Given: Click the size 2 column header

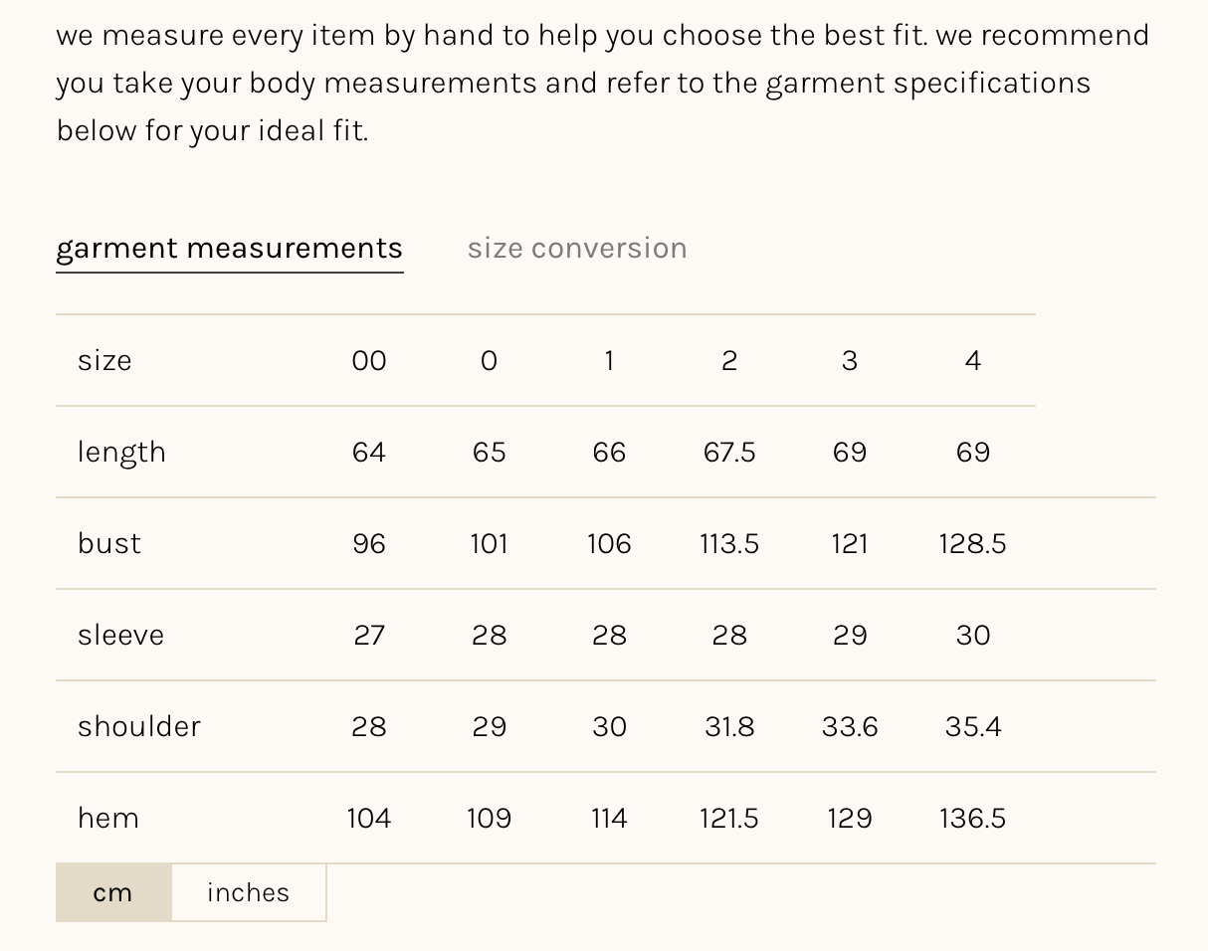Looking at the screenshot, I should (729, 360).
